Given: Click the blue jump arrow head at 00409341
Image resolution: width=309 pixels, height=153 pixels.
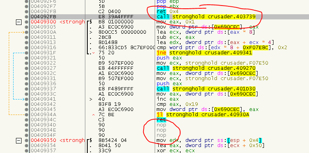Looking at the screenshot, I should pyautogui.click(x=24, y=99).
